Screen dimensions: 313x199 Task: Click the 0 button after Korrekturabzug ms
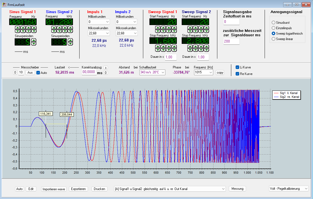(106, 73)
